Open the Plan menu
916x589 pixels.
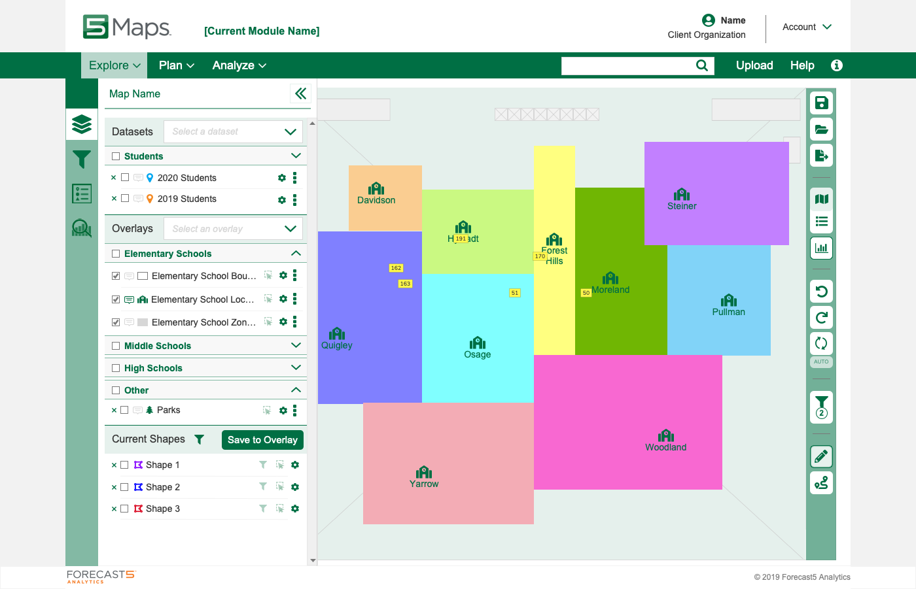point(176,65)
